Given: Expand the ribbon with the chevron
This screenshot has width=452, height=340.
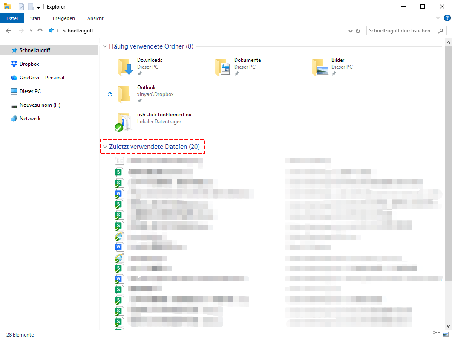Looking at the screenshot, I should (438, 18).
